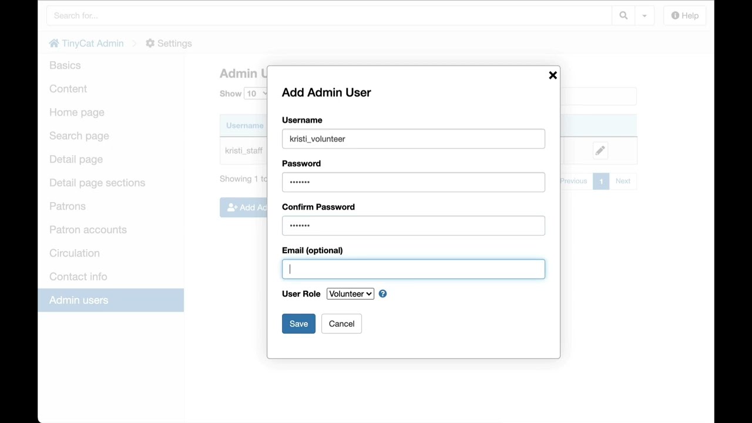The width and height of the screenshot is (752, 423).
Task: Expand the search options dropdown arrow
Action: [x=644, y=16]
